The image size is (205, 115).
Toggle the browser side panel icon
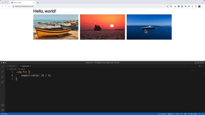click(196, 6)
